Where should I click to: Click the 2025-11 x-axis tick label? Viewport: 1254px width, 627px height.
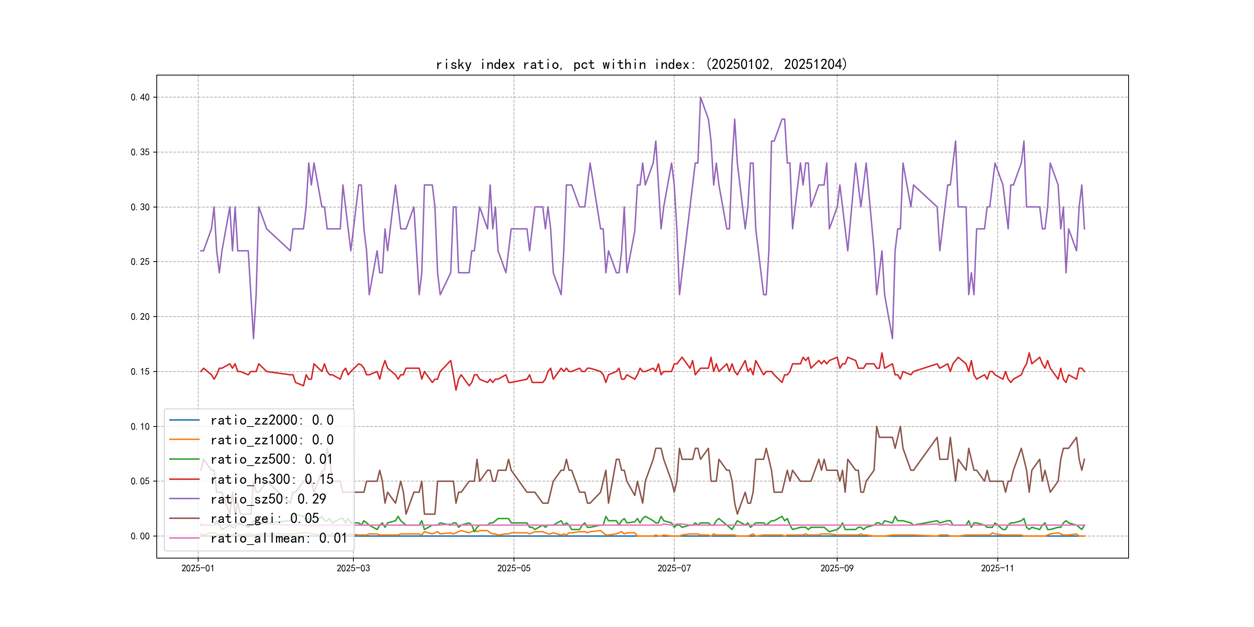(x=997, y=568)
